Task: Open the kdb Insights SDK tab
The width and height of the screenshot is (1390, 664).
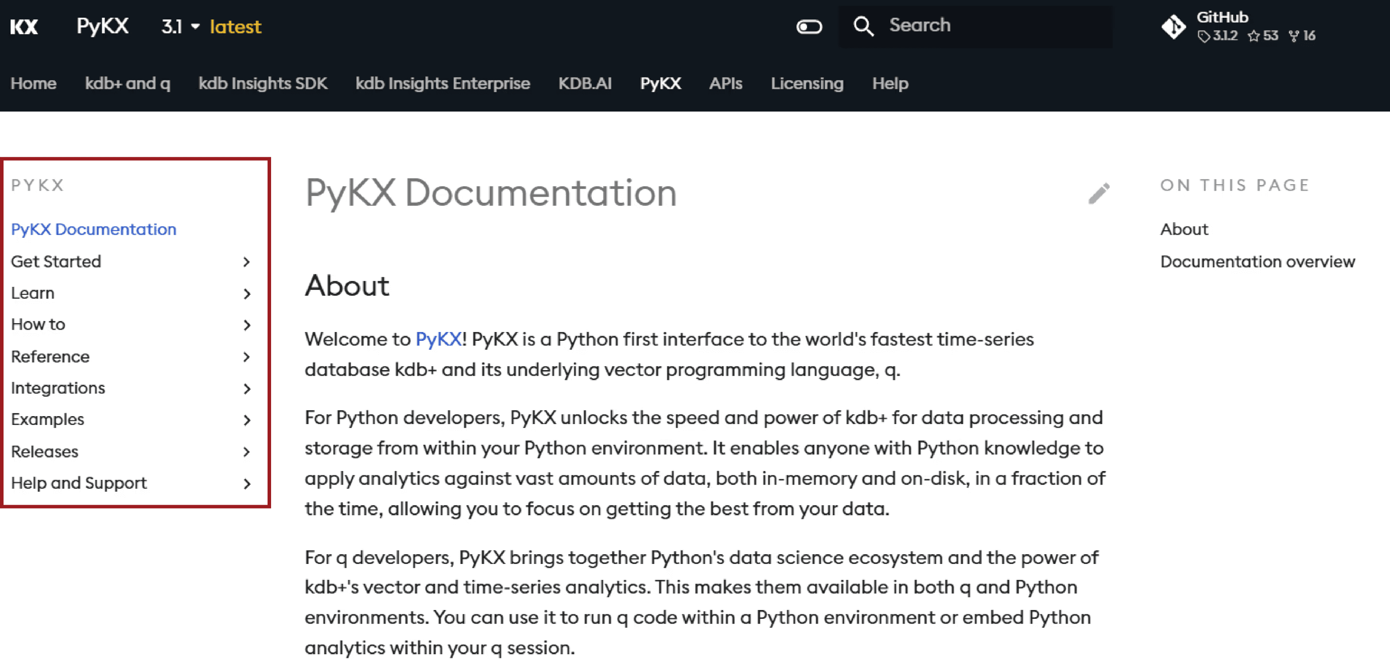Action: (263, 84)
